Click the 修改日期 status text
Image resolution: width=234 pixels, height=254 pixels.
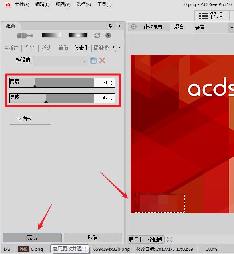(164, 249)
